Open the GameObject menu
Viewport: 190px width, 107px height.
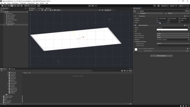point(15,3)
